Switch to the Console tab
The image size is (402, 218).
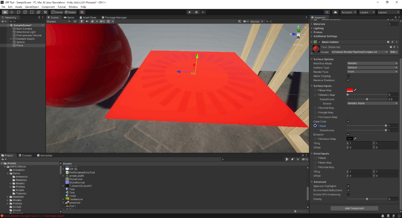[25, 155]
